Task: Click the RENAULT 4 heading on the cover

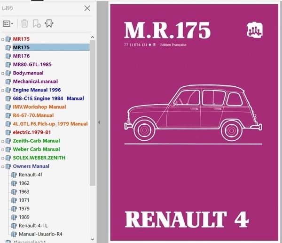Action: point(187,220)
